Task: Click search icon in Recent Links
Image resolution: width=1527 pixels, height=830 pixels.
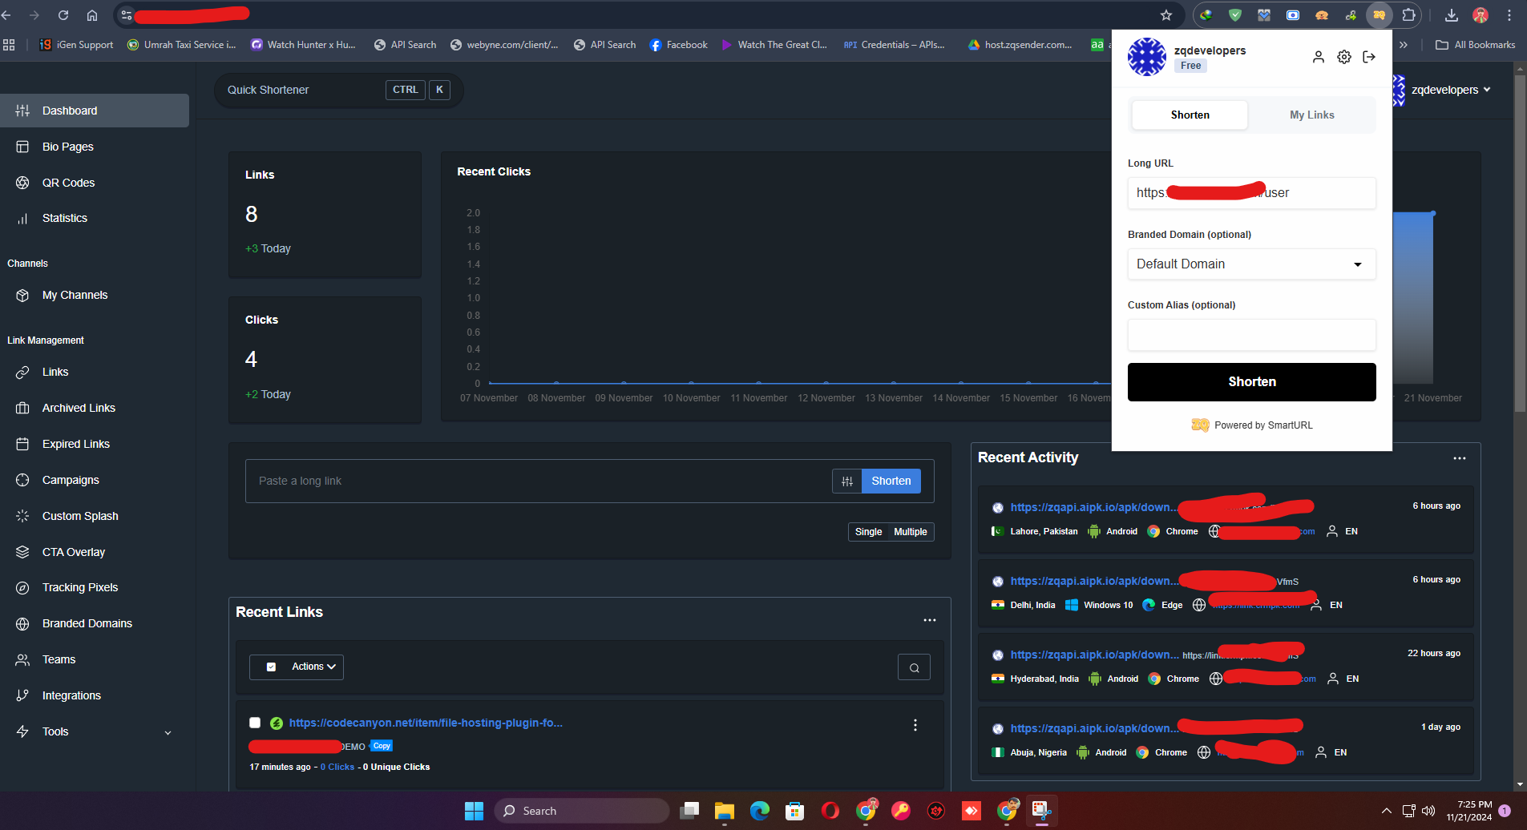Action: point(914,667)
